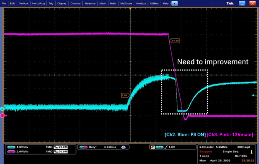Click the C3 channel badge at 2.0V/div
The height and width of the screenshot is (164, 259).
11,152
